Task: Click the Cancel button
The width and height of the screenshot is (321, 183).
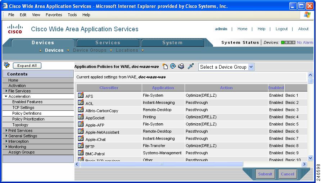Action: pyautogui.click(x=288, y=174)
